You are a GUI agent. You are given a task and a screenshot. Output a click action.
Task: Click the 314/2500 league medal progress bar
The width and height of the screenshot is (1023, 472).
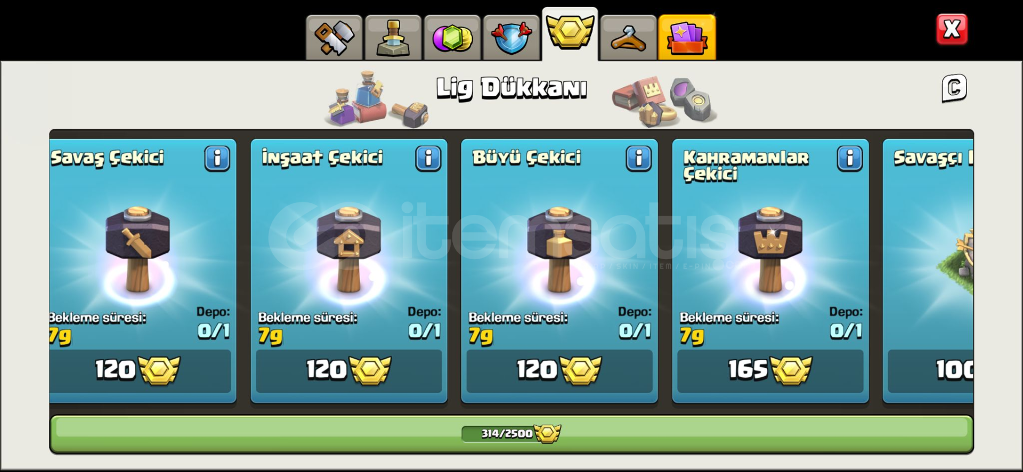(511, 434)
